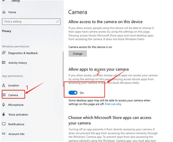Click 'Allow access to the camera' heading
Image resolution: width=173 pixels, height=142 pixels.
105,22
